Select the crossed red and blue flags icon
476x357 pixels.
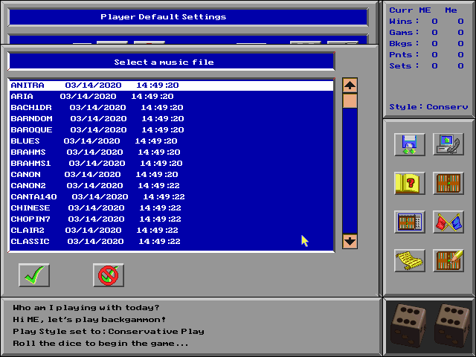tap(448, 222)
